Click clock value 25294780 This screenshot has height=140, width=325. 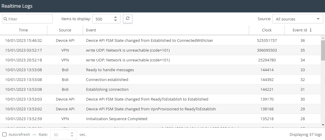267,60
